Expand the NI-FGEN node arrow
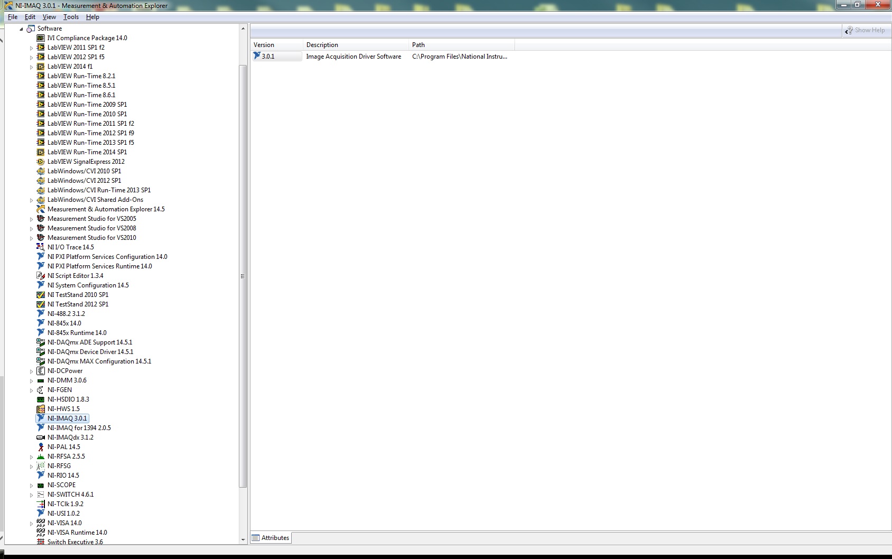 [x=31, y=390]
